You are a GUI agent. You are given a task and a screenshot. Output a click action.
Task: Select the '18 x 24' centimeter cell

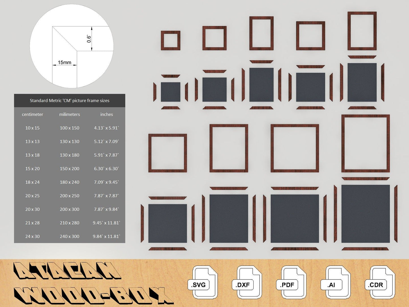coord(33,182)
